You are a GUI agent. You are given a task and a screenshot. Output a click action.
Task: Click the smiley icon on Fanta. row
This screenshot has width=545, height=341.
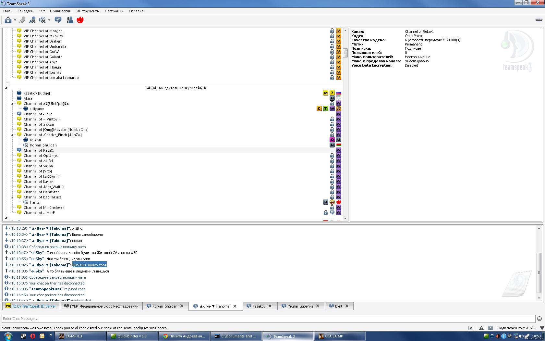332,202
